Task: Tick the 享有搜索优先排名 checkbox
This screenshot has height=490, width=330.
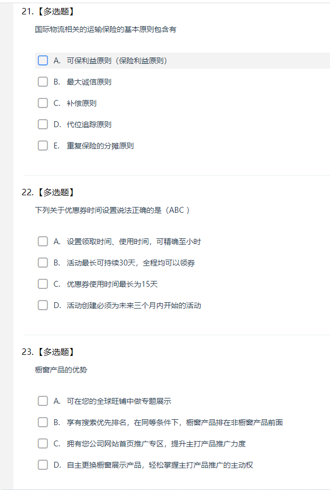Action: pos(43,422)
